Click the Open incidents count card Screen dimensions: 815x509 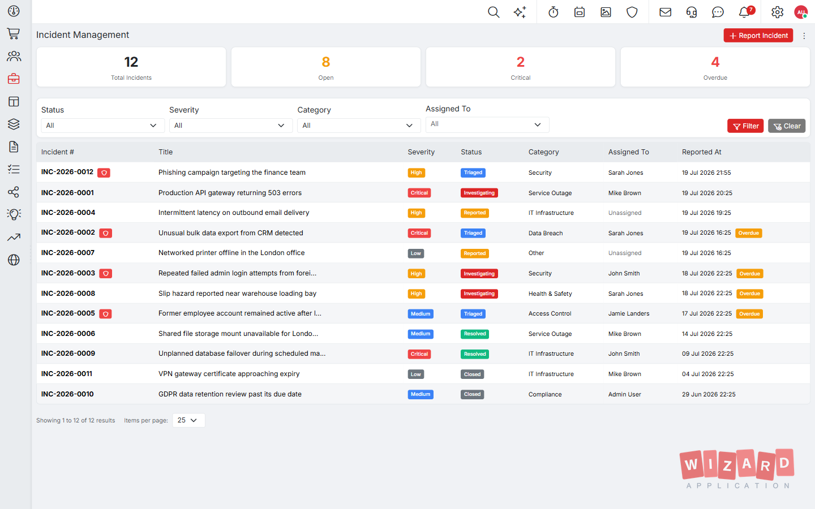coord(326,67)
